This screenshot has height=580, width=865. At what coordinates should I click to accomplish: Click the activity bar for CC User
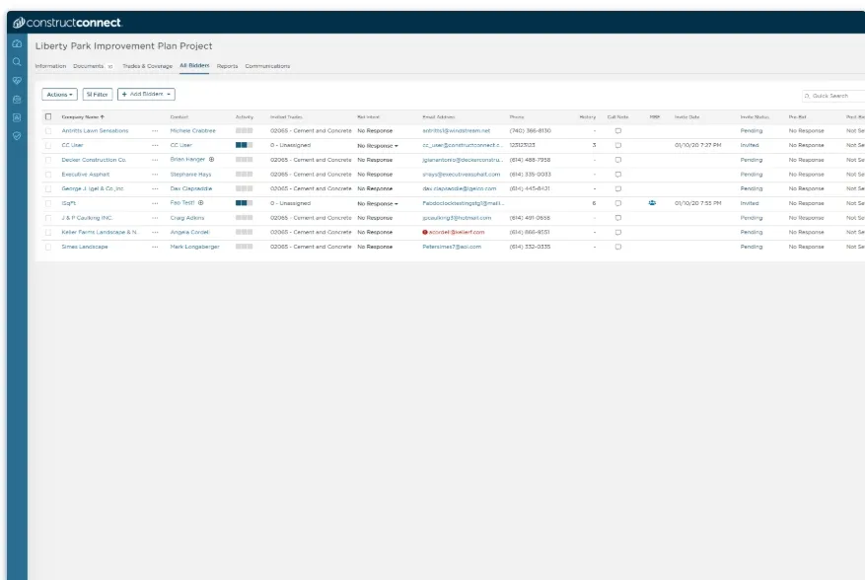click(244, 145)
